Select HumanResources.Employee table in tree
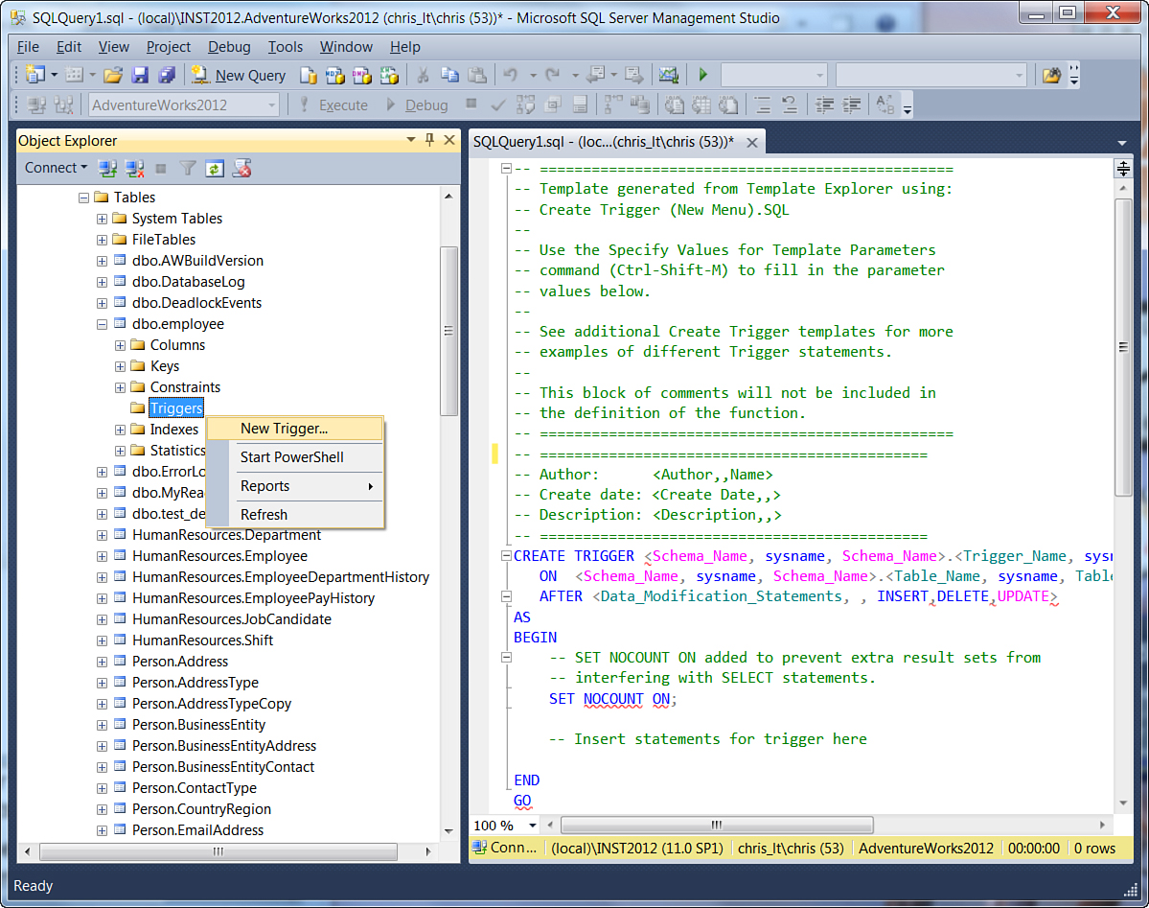The width and height of the screenshot is (1149, 908). 219,556
